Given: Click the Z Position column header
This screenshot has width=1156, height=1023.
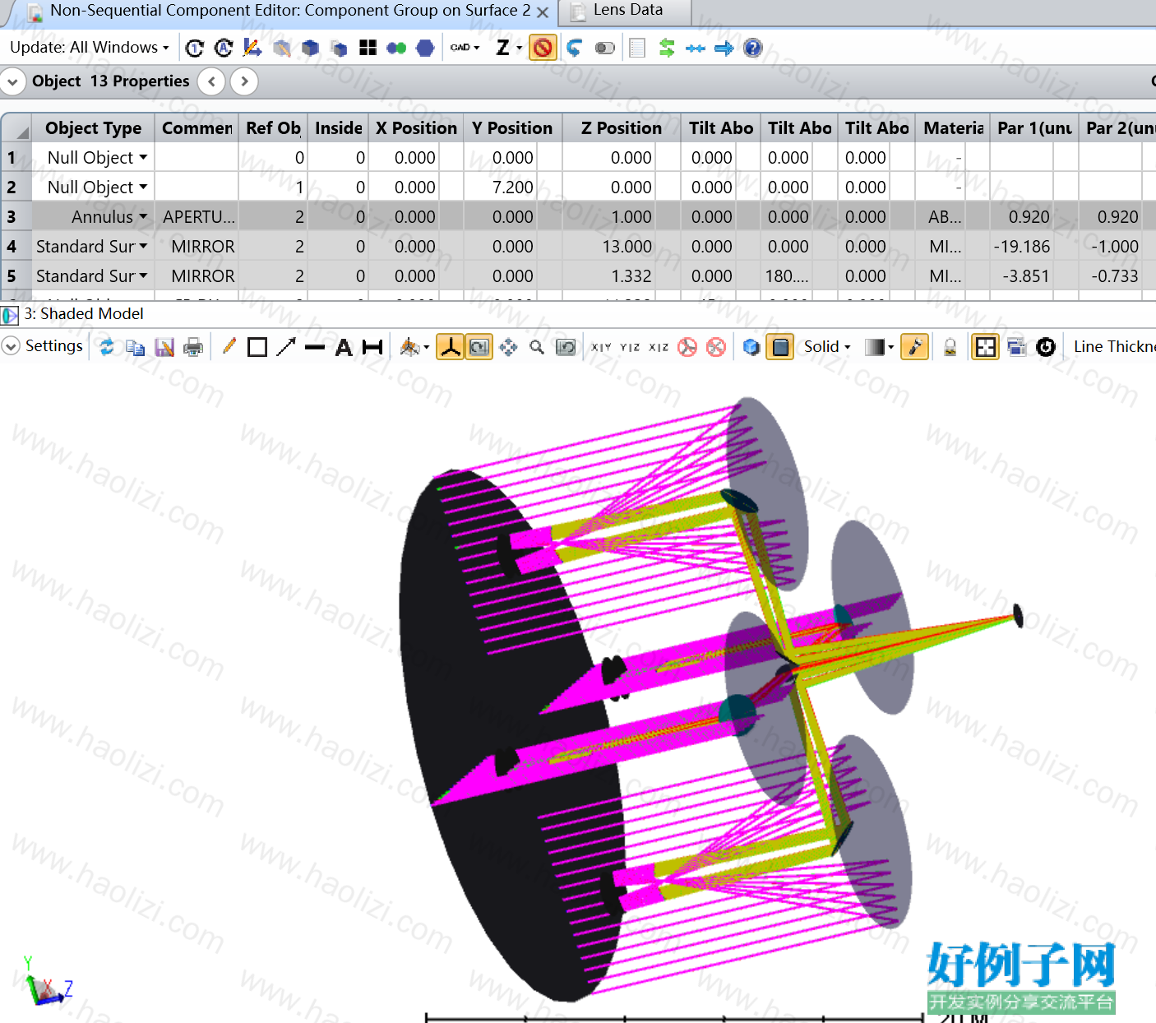Looking at the screenshot, I should [621, 127].
